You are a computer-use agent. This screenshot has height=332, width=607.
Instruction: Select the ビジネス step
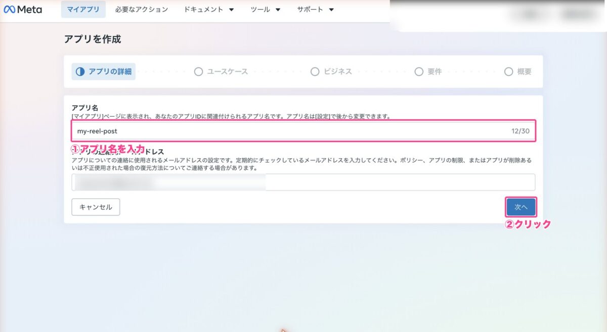tap(331, 72)
